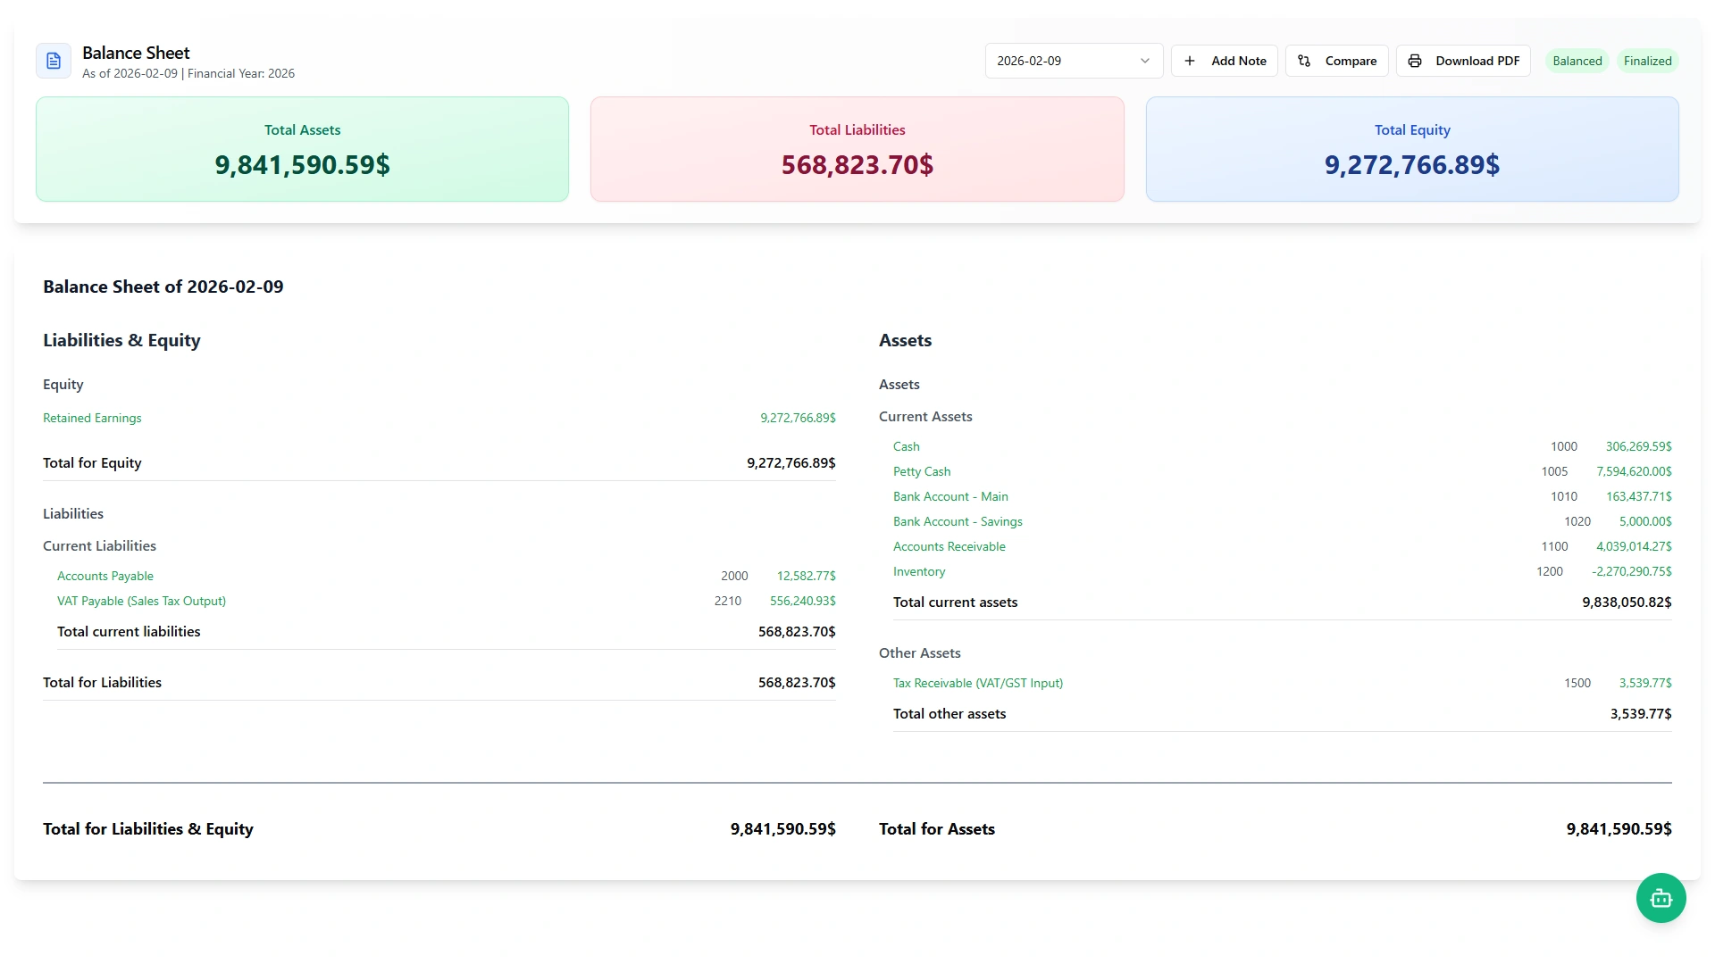Image resolution: width=1715 pixels, height=964 pixels.
Task: Click the 556,240.93$ VAT Payable amount
Action: pyautogui.click(x=802, y=601)
